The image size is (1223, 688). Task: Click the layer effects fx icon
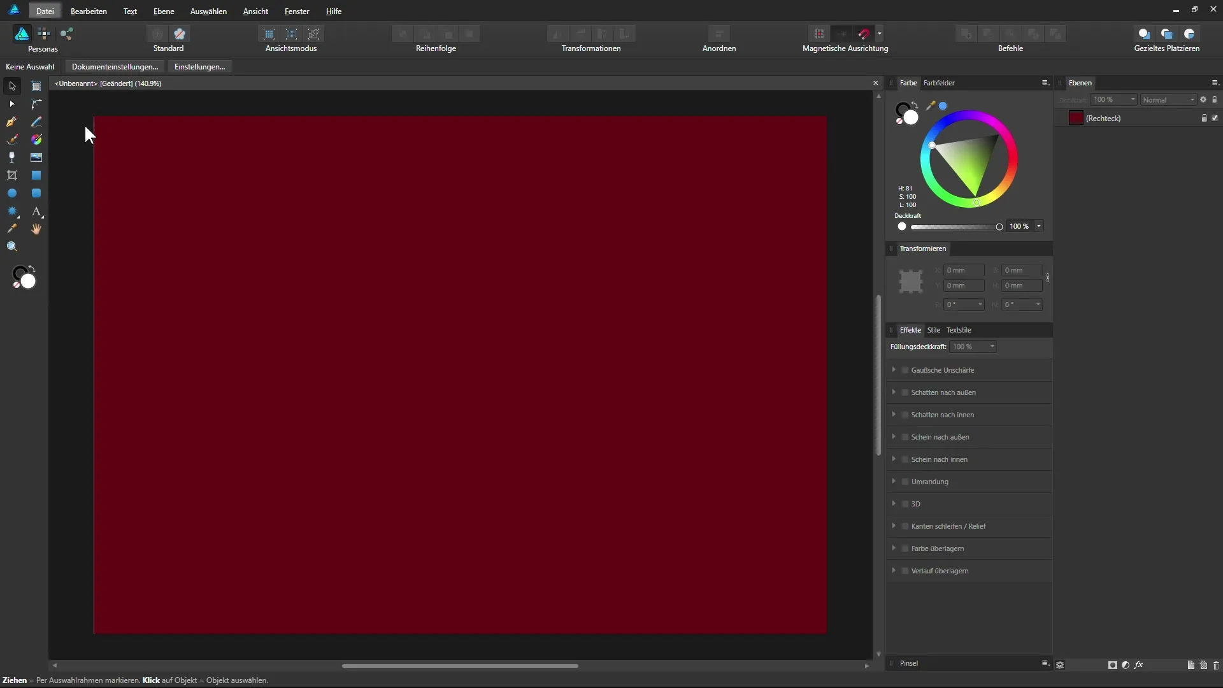(x=1138, y=665)
